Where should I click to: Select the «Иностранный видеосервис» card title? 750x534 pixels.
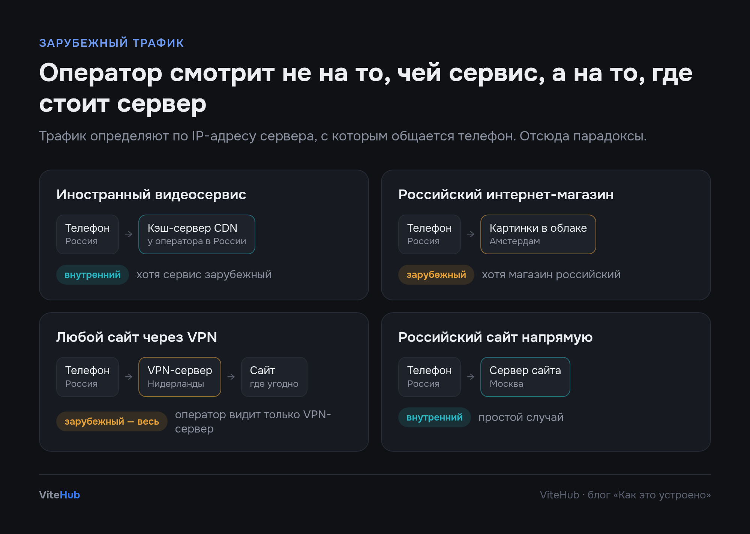coord(151,195)
